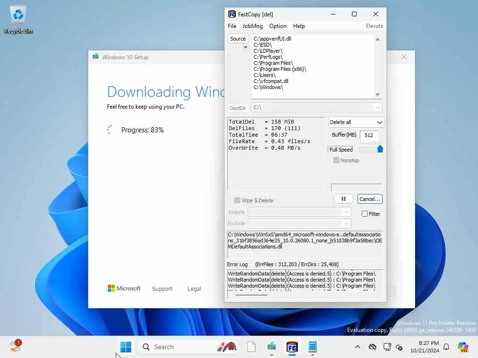Pause the FastCopy delete operation

click(x=343, y=199)
